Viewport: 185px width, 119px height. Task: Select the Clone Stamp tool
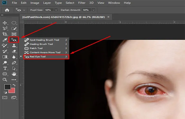(14, 45)
